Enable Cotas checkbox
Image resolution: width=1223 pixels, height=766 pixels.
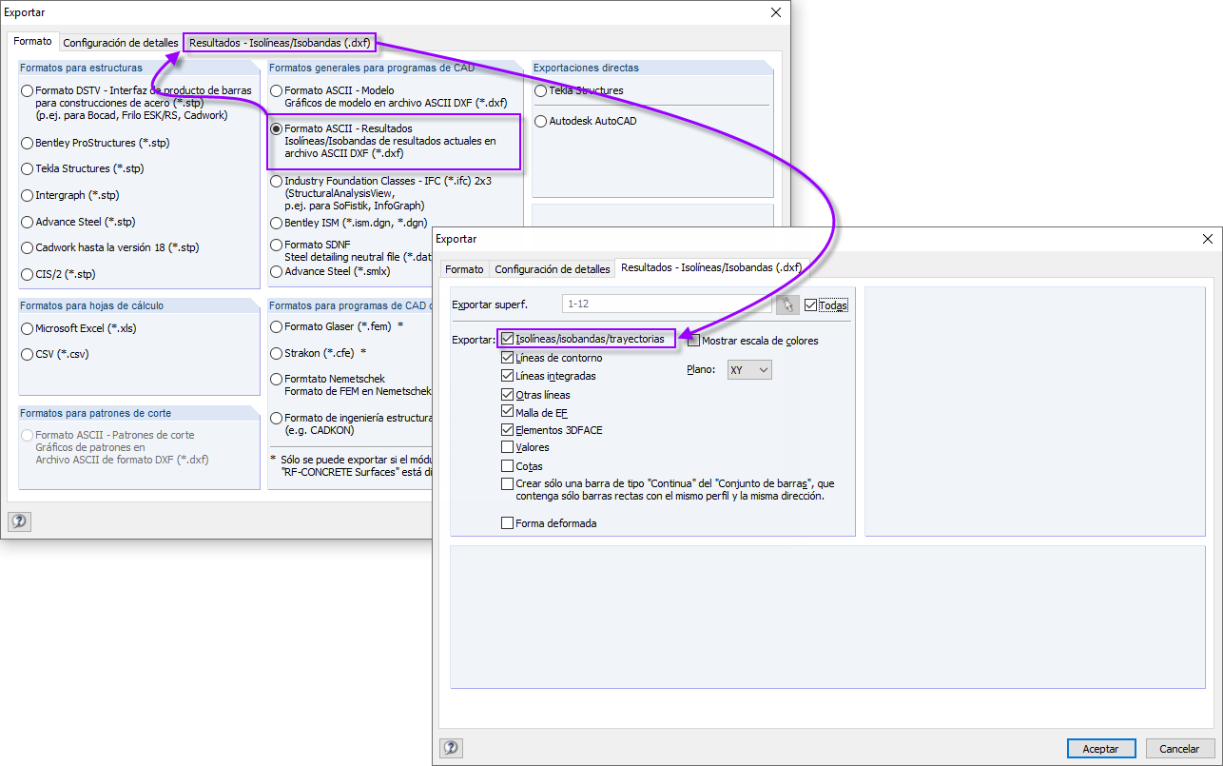[x=508, y=466]
